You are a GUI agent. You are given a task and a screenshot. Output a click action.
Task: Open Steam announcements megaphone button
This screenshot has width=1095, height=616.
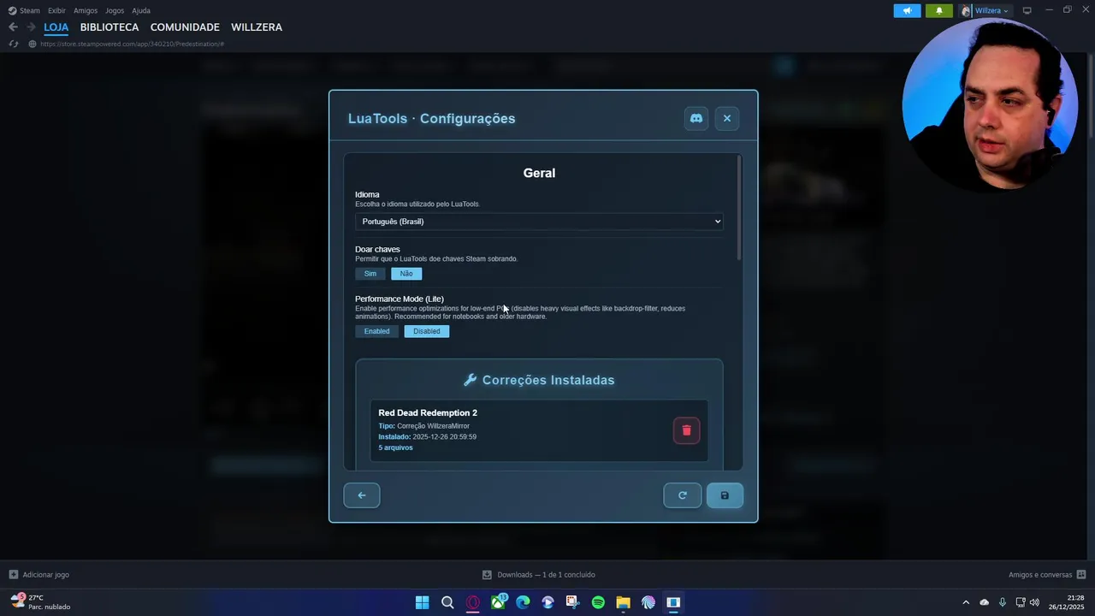point(907,11)
